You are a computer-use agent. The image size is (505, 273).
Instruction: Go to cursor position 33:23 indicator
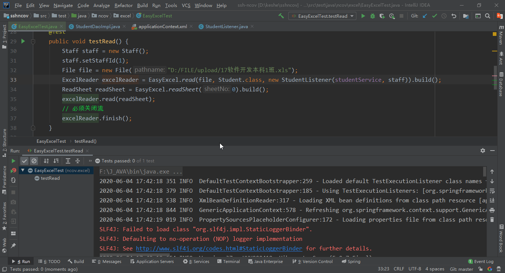point(383,269)
